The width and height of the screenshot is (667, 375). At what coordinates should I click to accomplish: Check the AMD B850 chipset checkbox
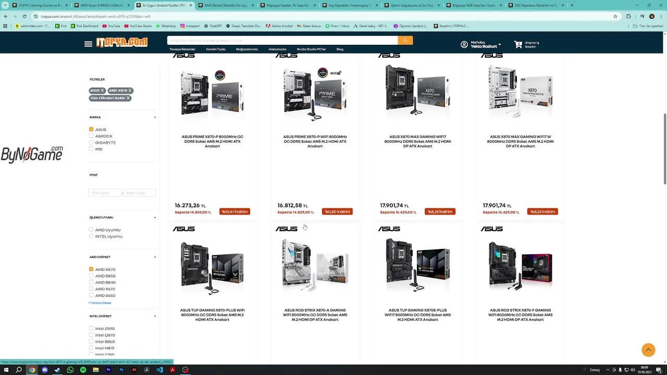91,276
